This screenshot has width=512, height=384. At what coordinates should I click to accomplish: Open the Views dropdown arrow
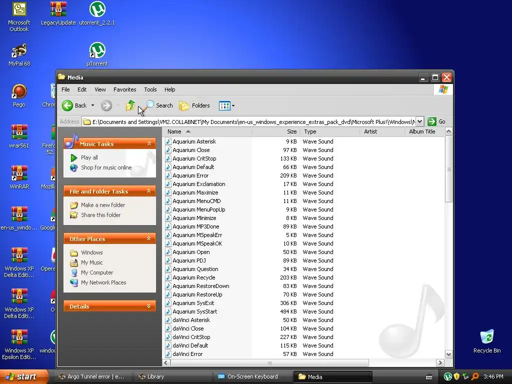point(233,105)
